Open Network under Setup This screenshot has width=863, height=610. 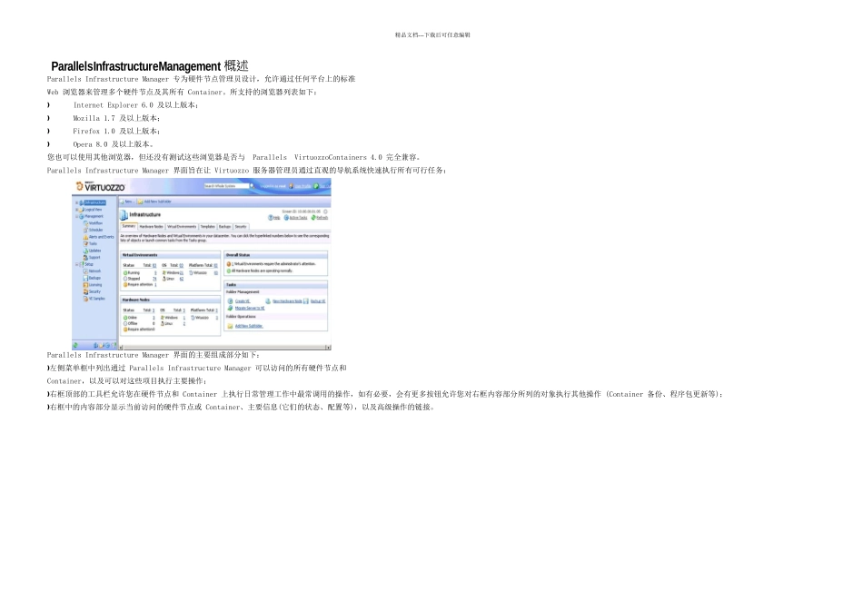[94, 271]
